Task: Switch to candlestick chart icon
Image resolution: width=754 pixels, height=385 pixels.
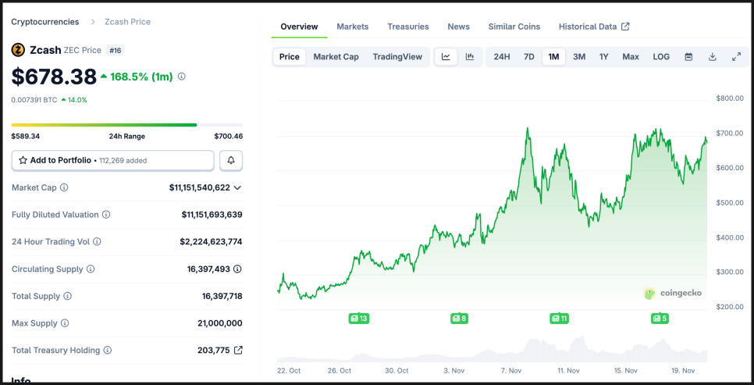Action: [470, 57]
